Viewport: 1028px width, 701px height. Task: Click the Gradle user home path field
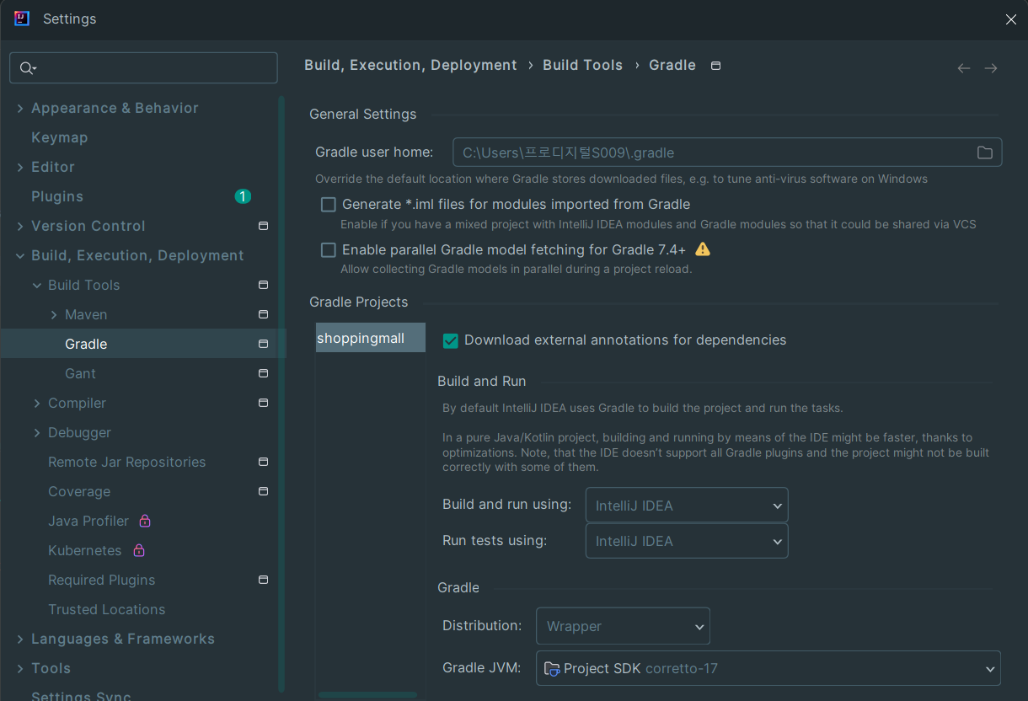pos(727,153)
